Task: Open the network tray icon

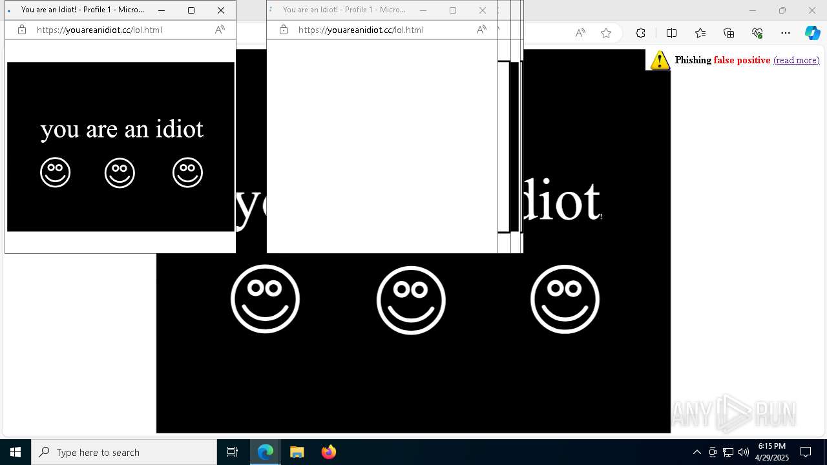Action: [728, 452]
